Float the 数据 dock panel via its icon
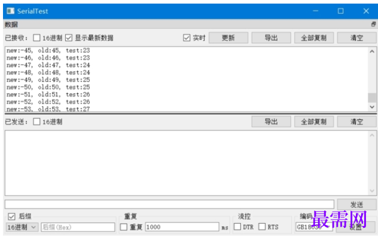Screen dimensions: 378x238 click(x=373, y=24)
